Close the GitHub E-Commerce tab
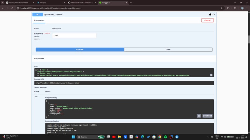The height and width of the screenshot is (140, 250). pos(95,3)
